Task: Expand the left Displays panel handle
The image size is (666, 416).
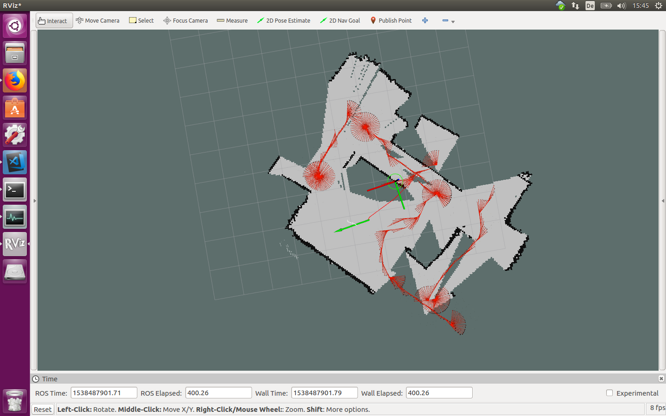Action: 34,201
